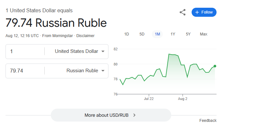Open More about USD/RUB

coord(111,115)
